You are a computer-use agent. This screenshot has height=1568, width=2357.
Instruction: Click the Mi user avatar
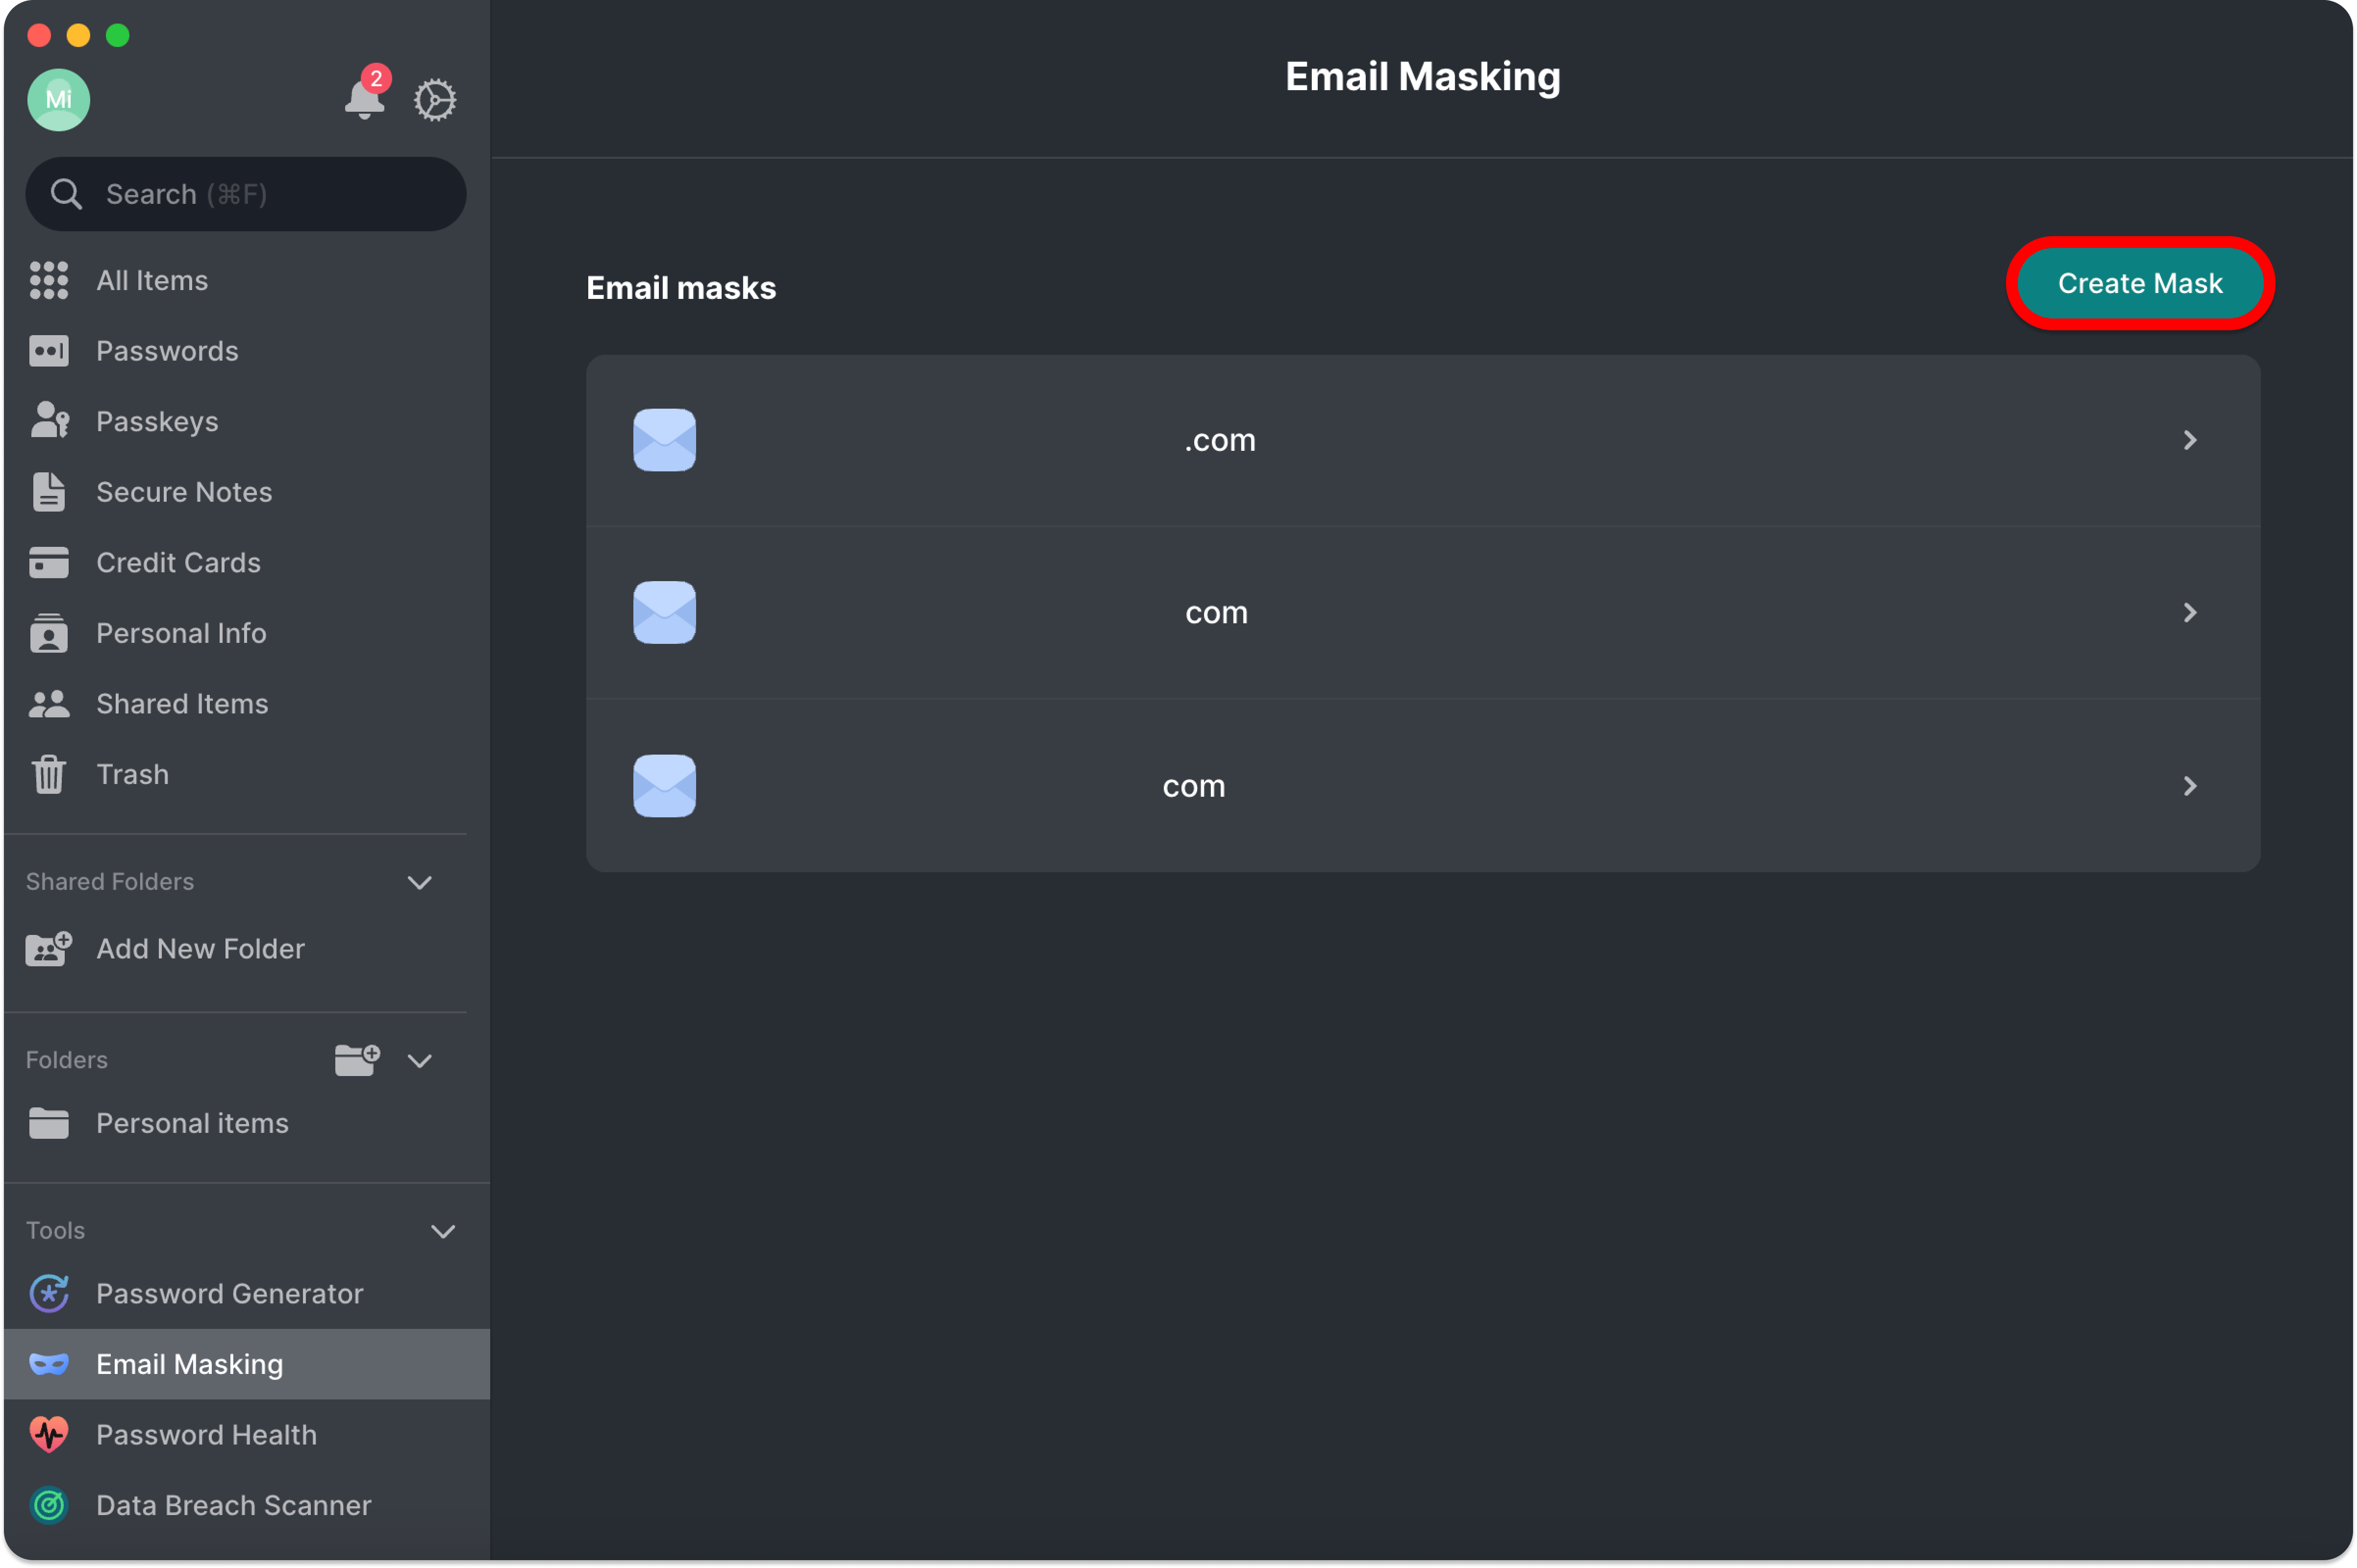tap(57, 99)
